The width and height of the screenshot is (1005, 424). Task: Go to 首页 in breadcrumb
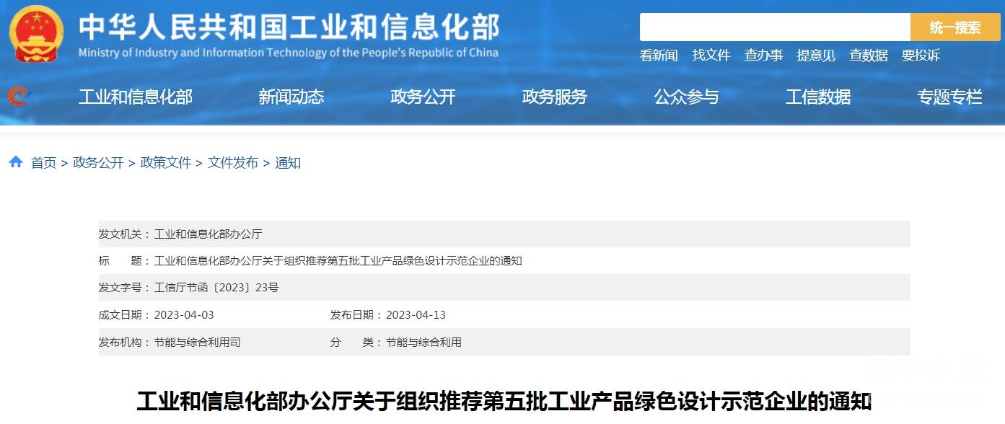click(43, 163)
